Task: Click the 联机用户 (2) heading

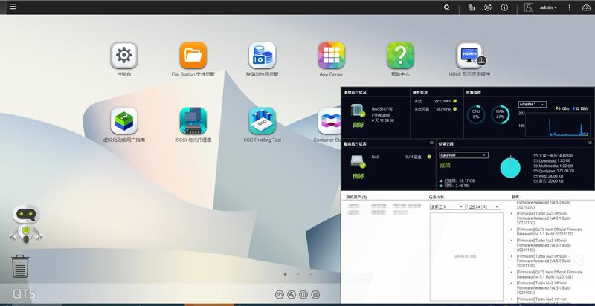Action: pyautogui.click(x=356, y=198)
